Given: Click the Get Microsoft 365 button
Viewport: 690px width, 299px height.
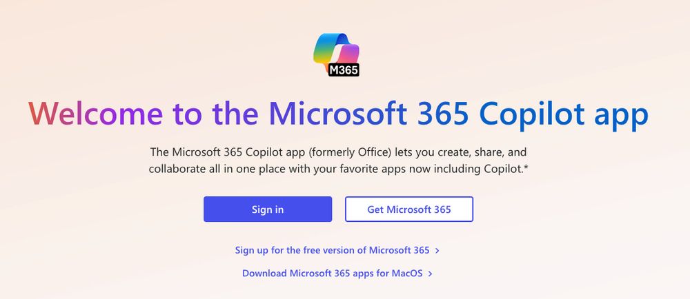Looking at the screenshot, I should click(x=409, y=209).
